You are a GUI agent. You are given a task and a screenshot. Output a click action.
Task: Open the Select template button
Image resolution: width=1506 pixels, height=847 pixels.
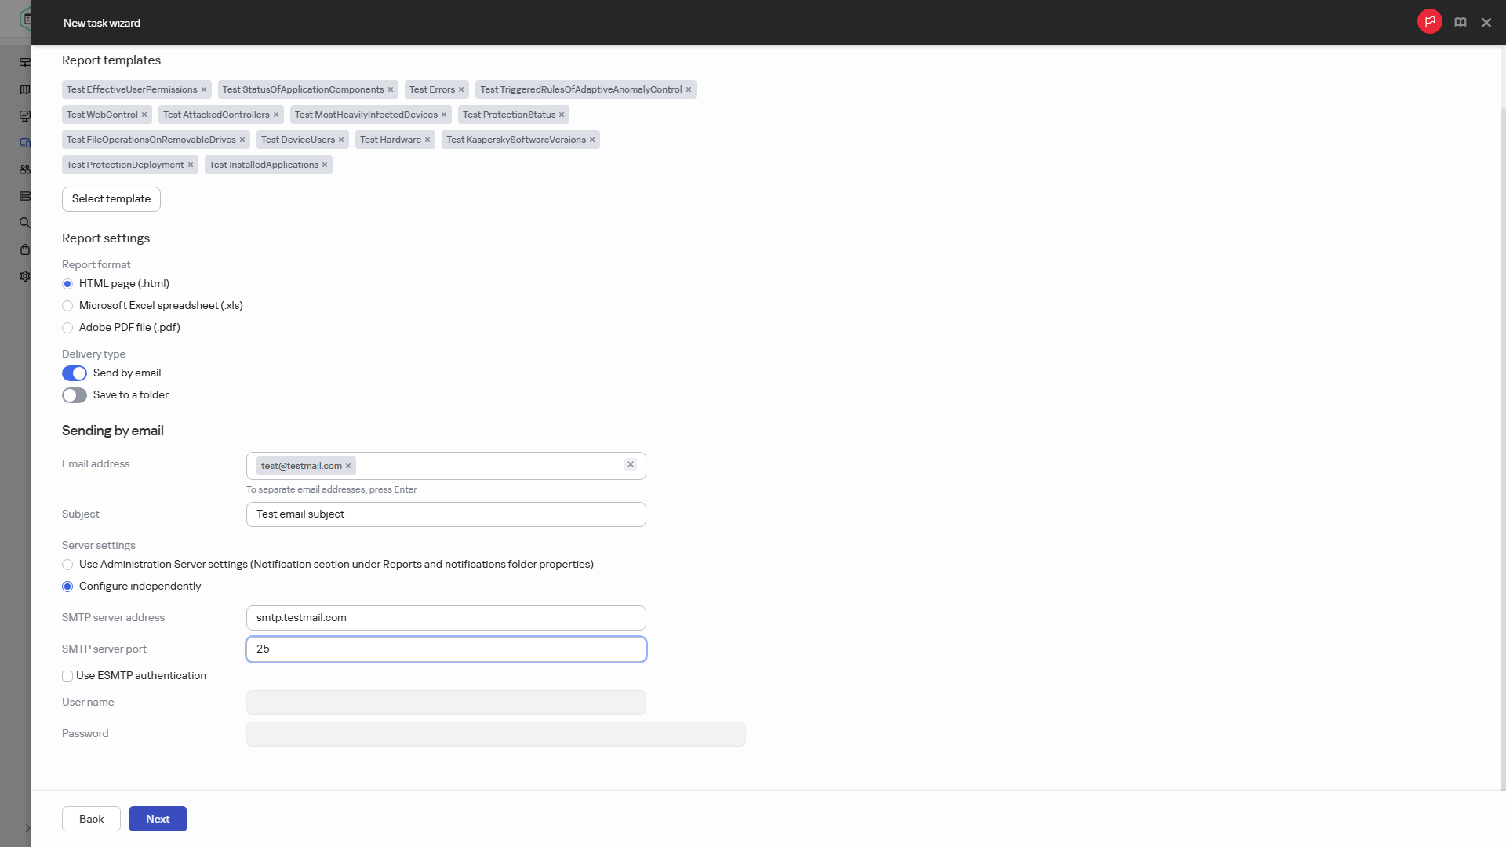pyautogui.click(x=111, y=199)
